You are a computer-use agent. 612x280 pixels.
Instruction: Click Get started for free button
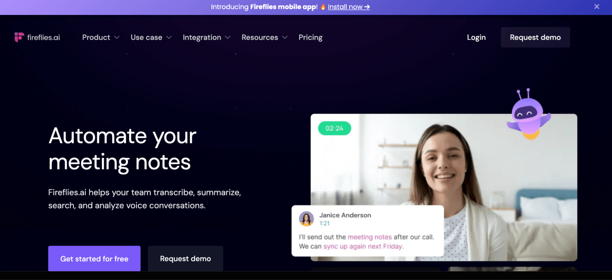point(94,259)
